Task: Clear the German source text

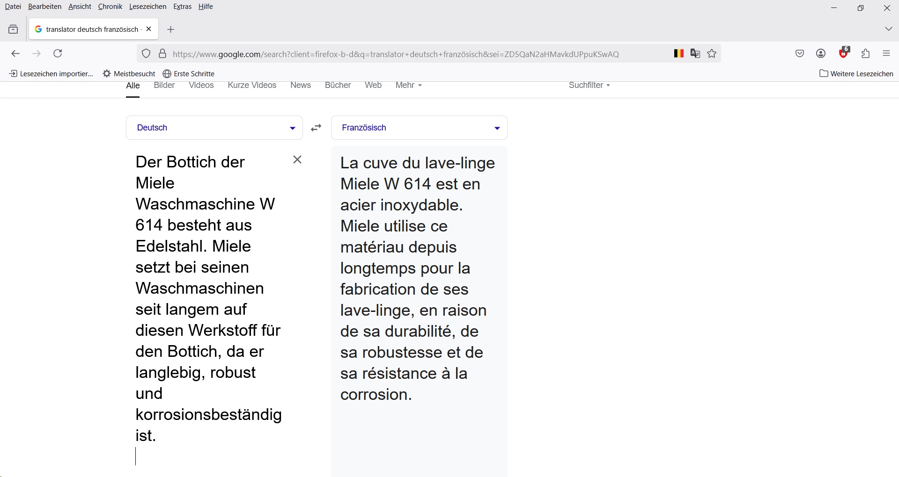Action: (x=297, y=160)
